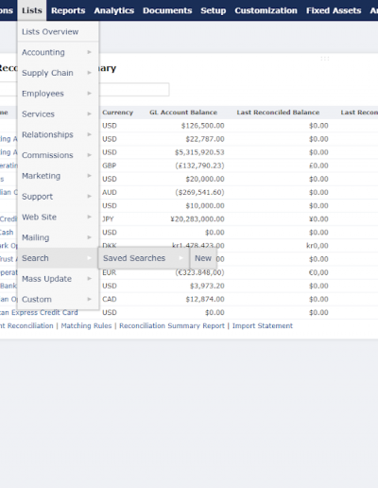Open the Reports menu
Screen dimensions: 378x488
[68, 10]
